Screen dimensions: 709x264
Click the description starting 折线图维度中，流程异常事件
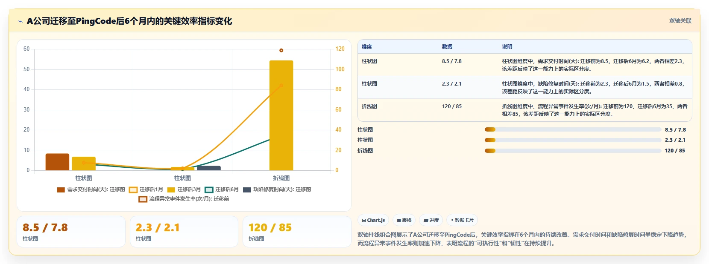595,110
